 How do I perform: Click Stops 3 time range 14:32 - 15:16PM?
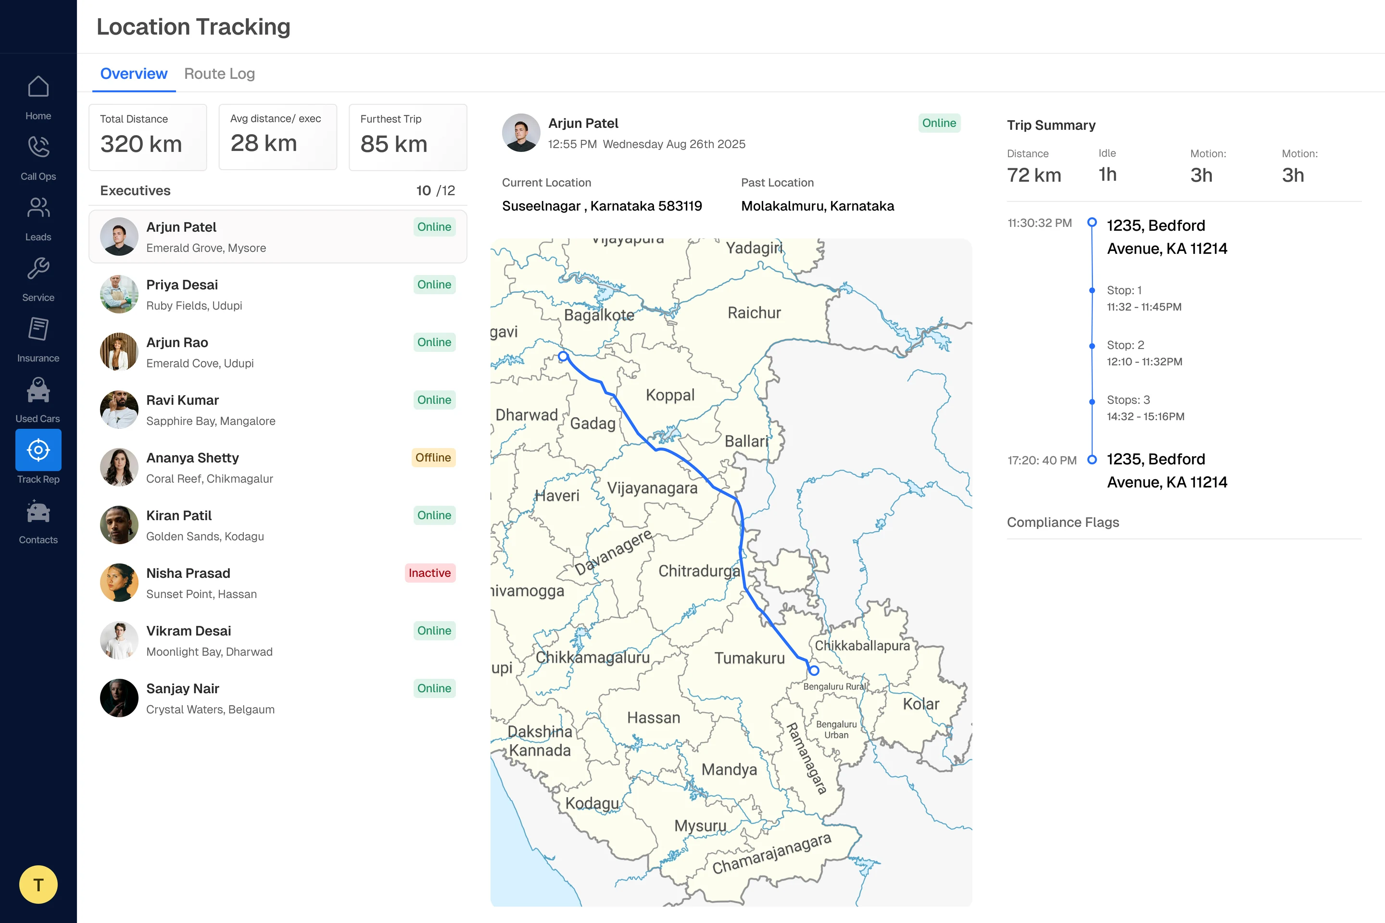[1146, 416]
